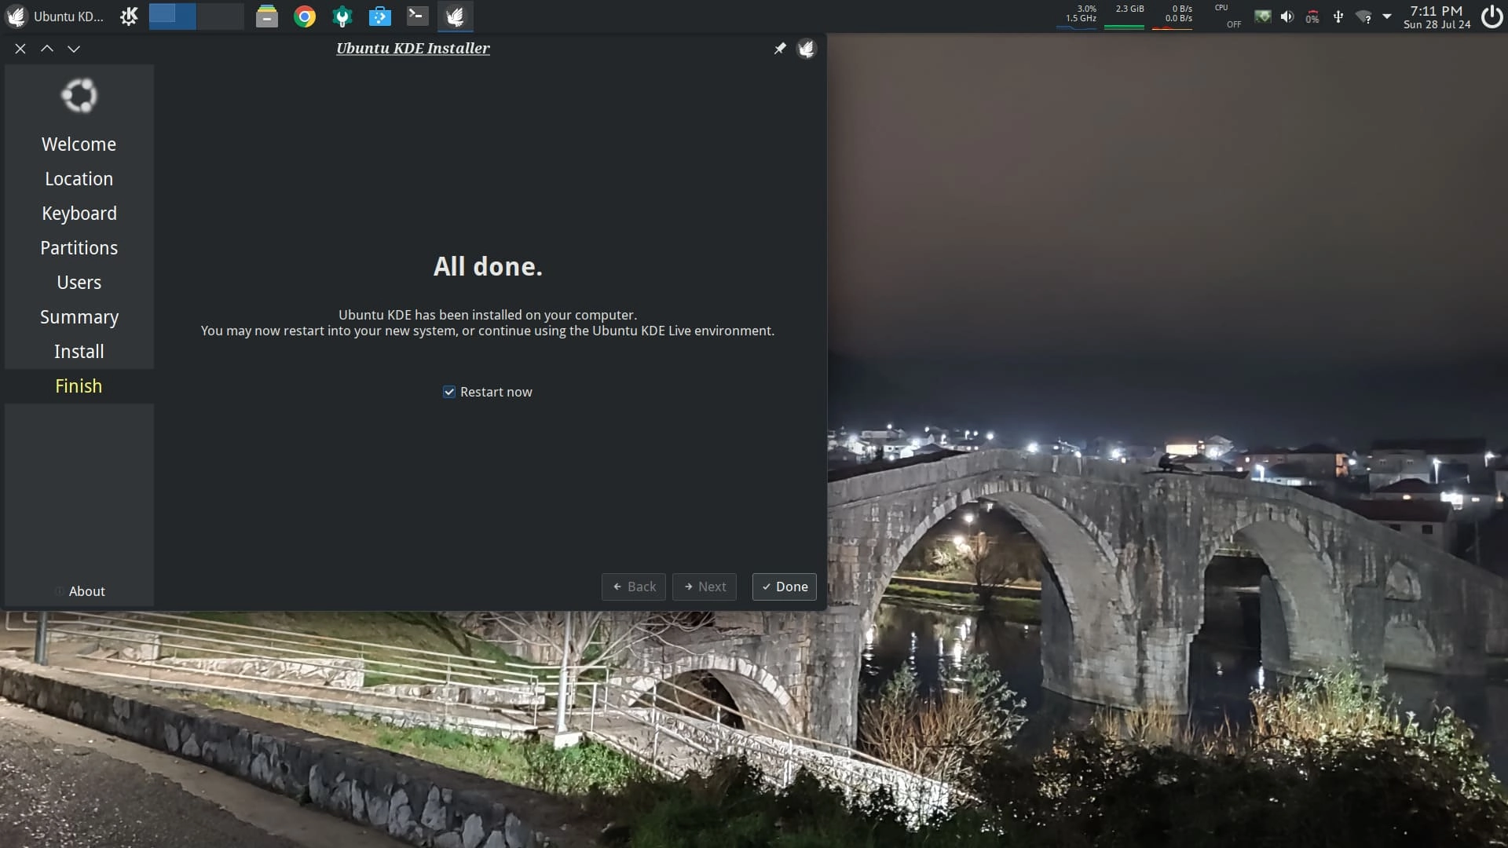Click the 2.3 GiB memory monitor widget
The image size is (1508, 848).
click(x=1125, y=16)
